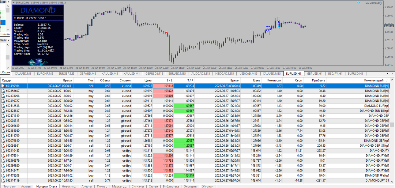The image size is (395, 188).
Task: Click the order icon of row 692378098
Action: click(x=3, y=96)
